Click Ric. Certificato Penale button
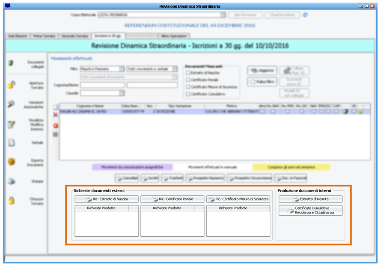This screenshot has width=381, height=265. pos(172,199)
